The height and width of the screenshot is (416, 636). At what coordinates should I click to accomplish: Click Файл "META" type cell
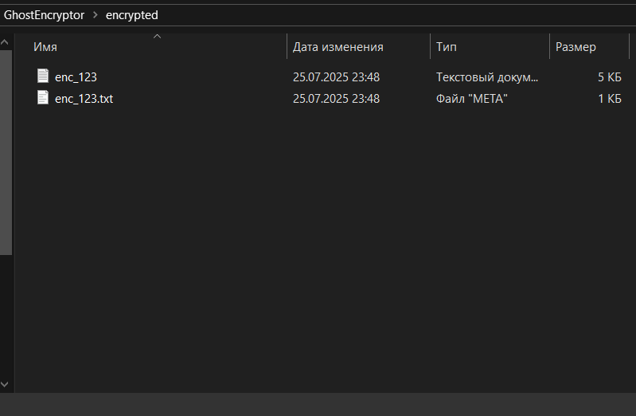[x=472, y=99]
